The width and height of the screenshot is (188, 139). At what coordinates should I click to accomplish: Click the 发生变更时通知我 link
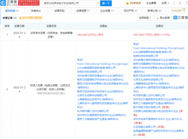pos(33,18)
